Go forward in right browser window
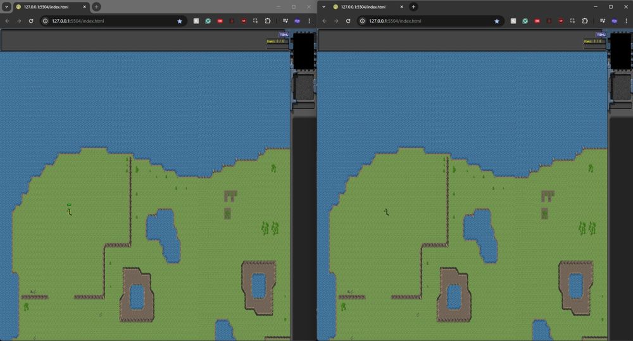The width and height of the screenshot is (633, 341). (336, 21)
